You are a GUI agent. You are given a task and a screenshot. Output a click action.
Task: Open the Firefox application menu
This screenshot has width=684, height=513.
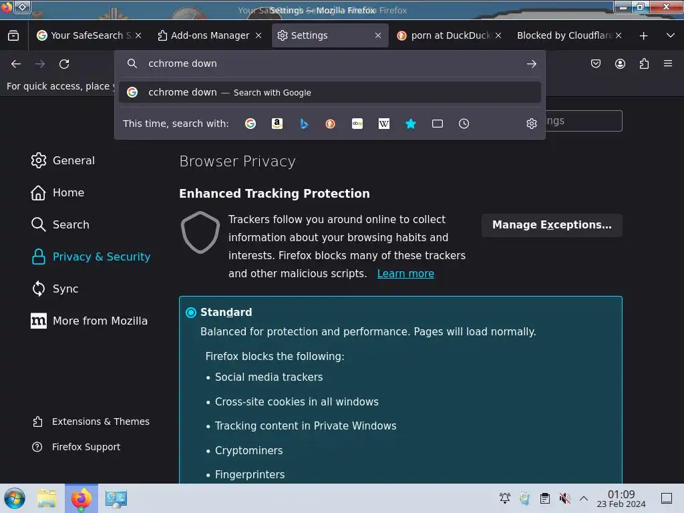point(668,63)
